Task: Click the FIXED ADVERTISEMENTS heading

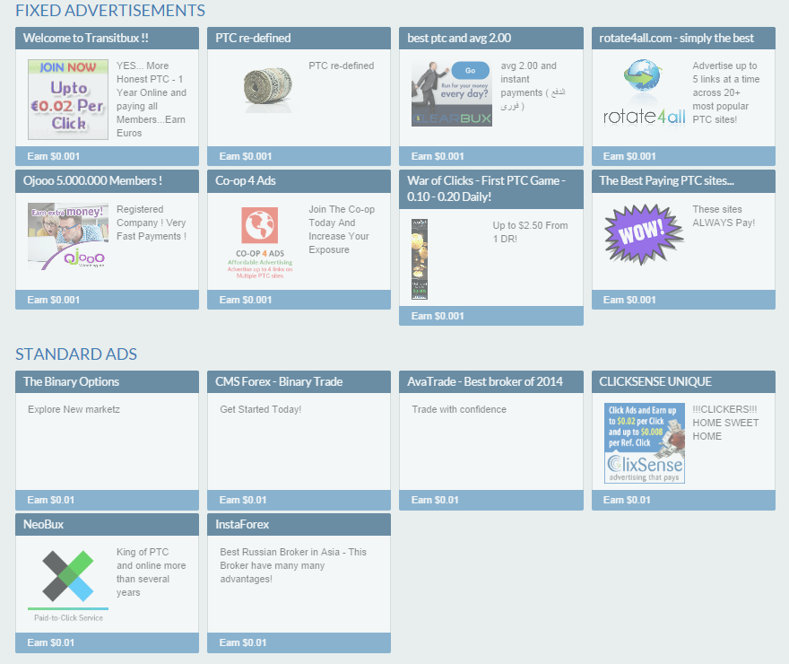Action: coord(110,11)
